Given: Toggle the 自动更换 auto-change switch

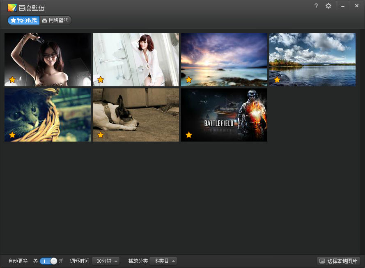Looking at the screenshot, I should tap(48, 261).
